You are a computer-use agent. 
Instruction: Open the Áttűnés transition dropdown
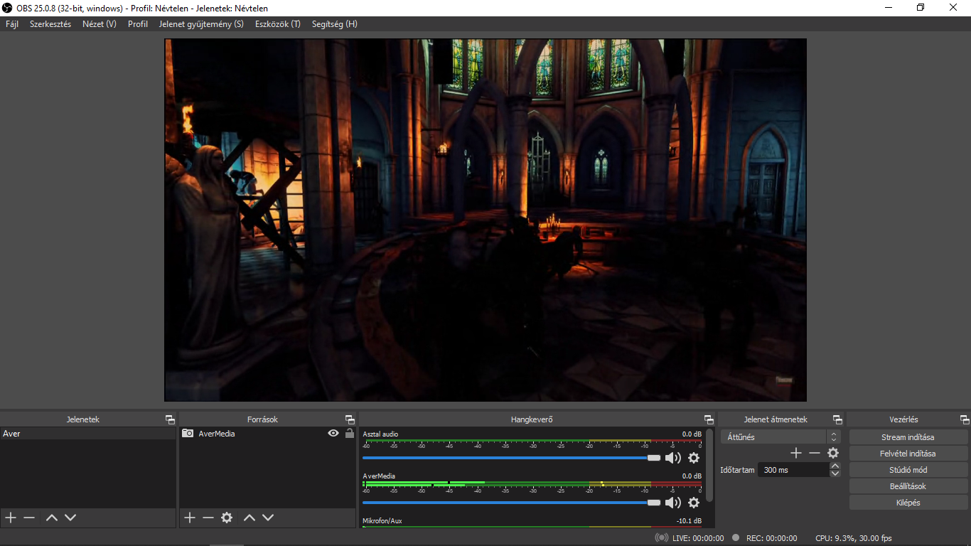point(780,437)
